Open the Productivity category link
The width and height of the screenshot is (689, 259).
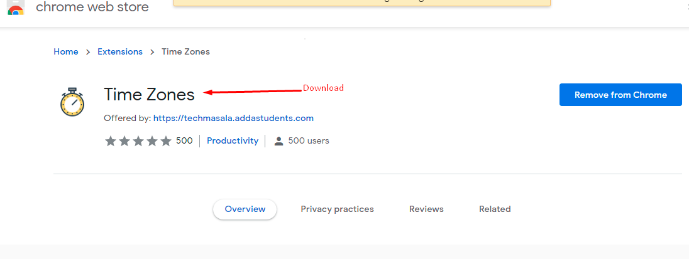click(x=233, y=140)
